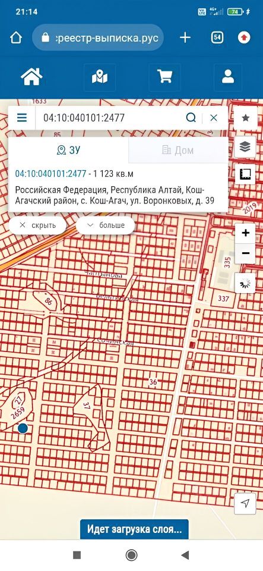Open the shopping cart icon
This screenshot has width=263, height=571.
click(164, 77)
